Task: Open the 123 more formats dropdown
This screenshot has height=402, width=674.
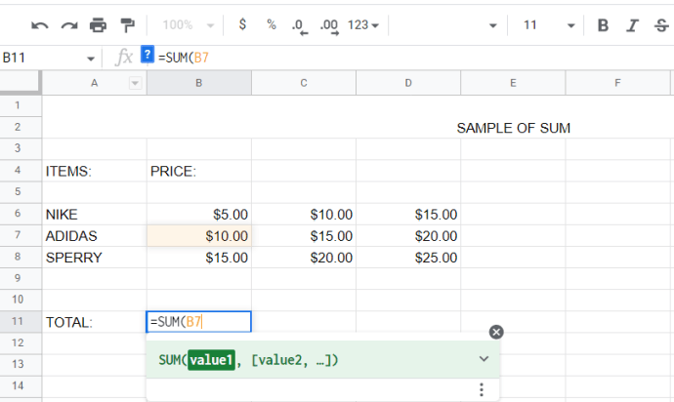Action: click(x=363, y=24)
